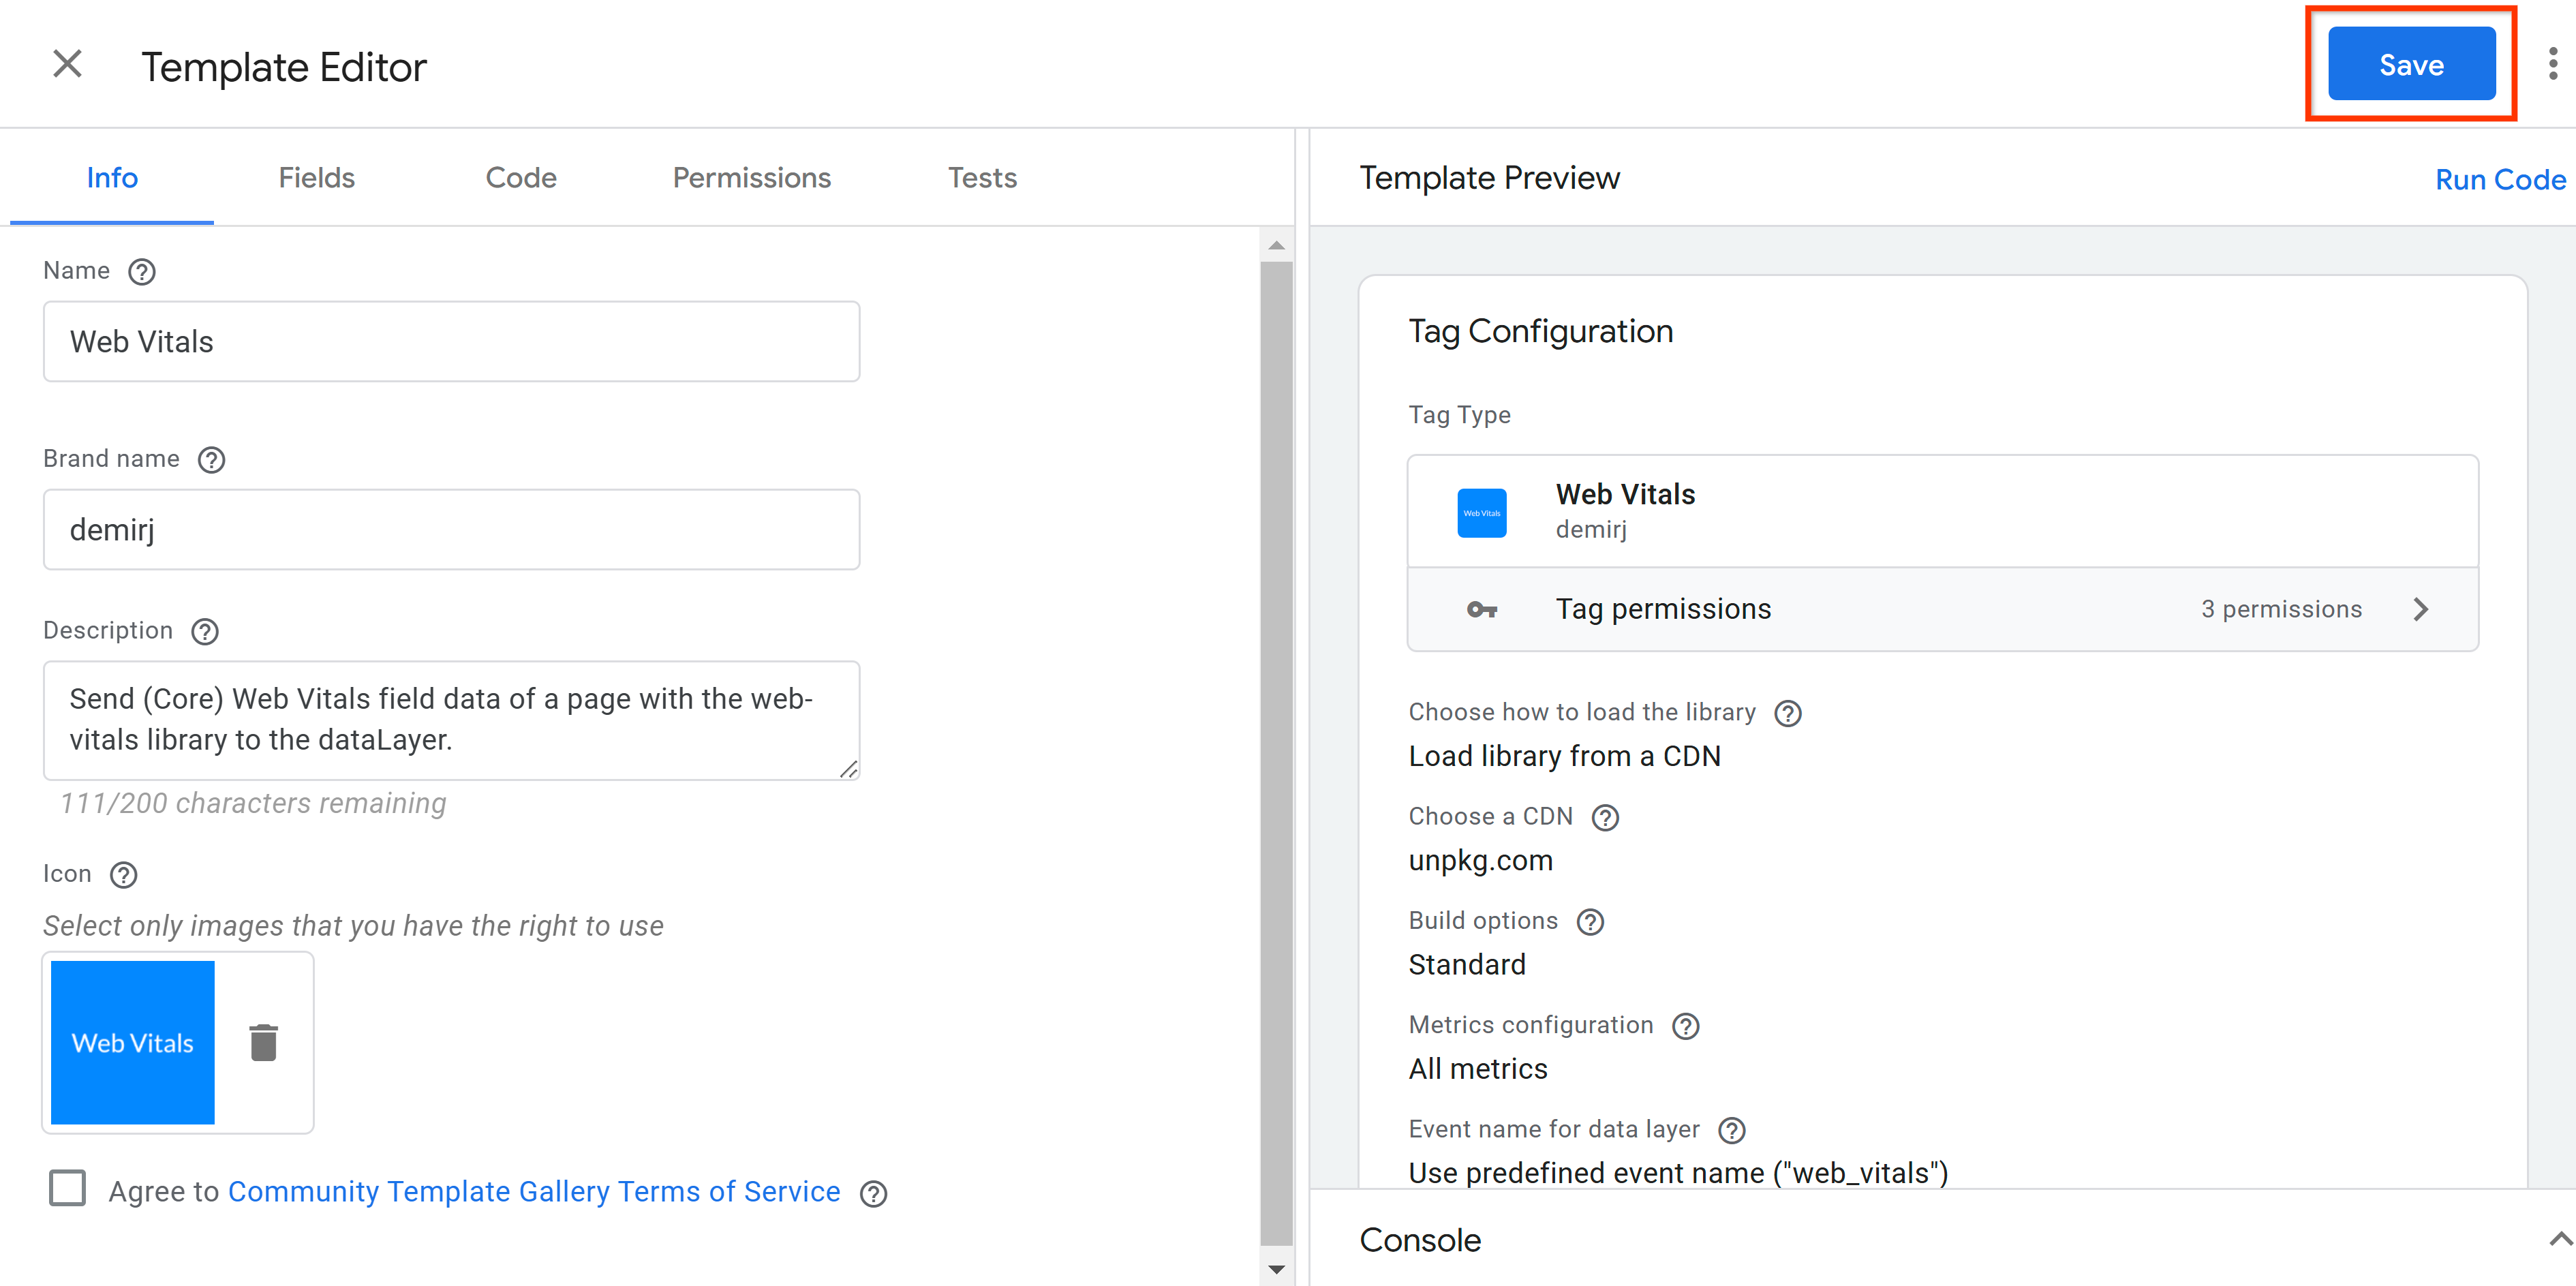Click the Name input field

tap(452, 341)
